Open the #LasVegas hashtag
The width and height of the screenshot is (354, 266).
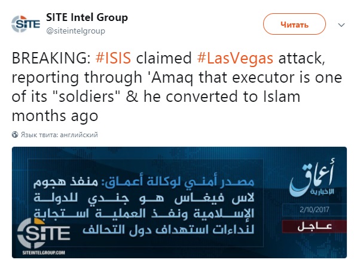pyautogui.click(x=235, y=58)
